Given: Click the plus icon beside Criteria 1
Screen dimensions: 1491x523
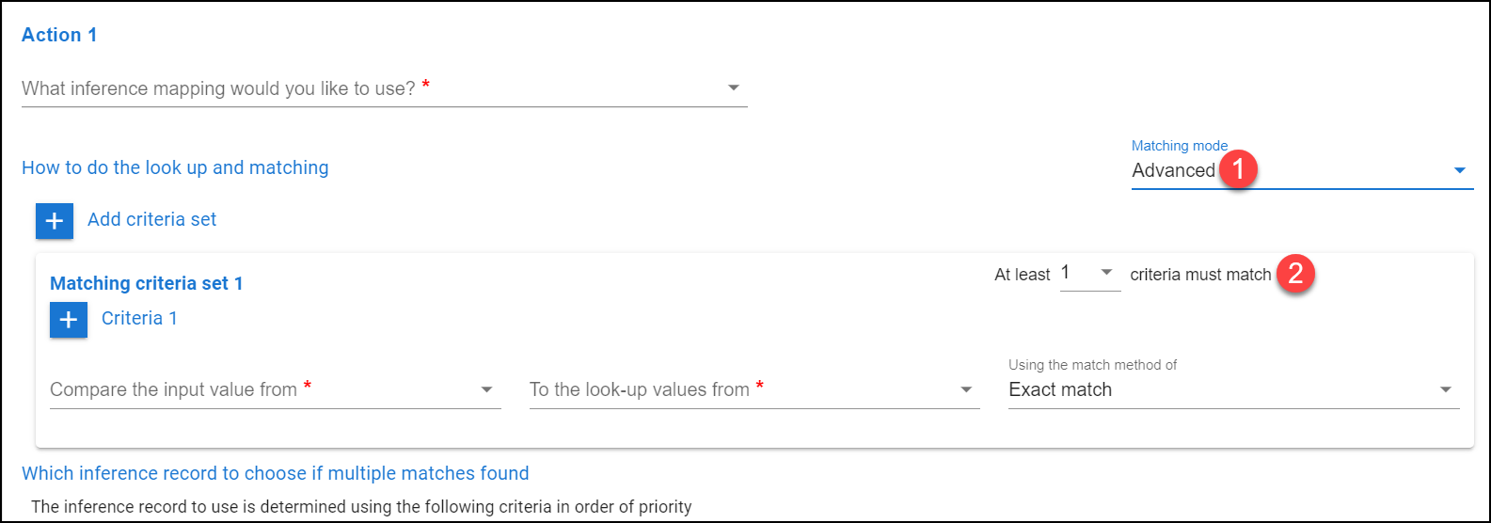Looking at the screenshot, I should (x=68, y=319).
